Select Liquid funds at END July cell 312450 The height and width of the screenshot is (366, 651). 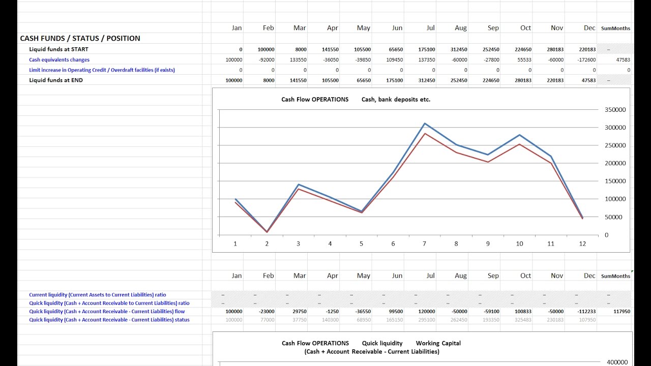point(426,80)
